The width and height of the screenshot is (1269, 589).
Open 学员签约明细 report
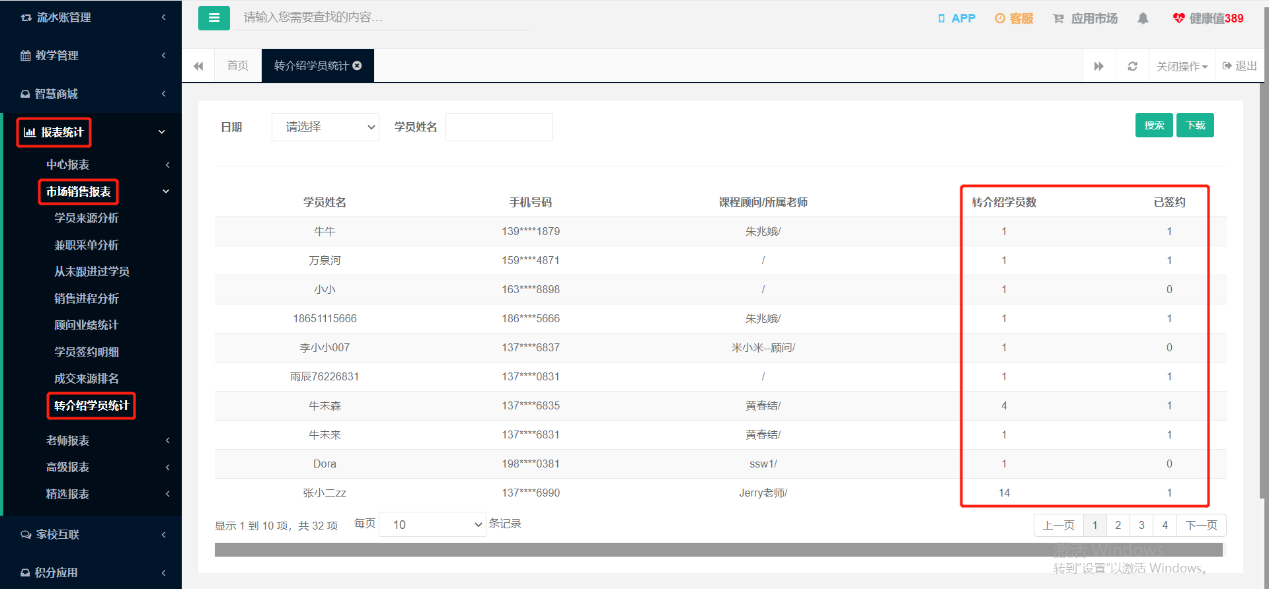tap(87, 352)
